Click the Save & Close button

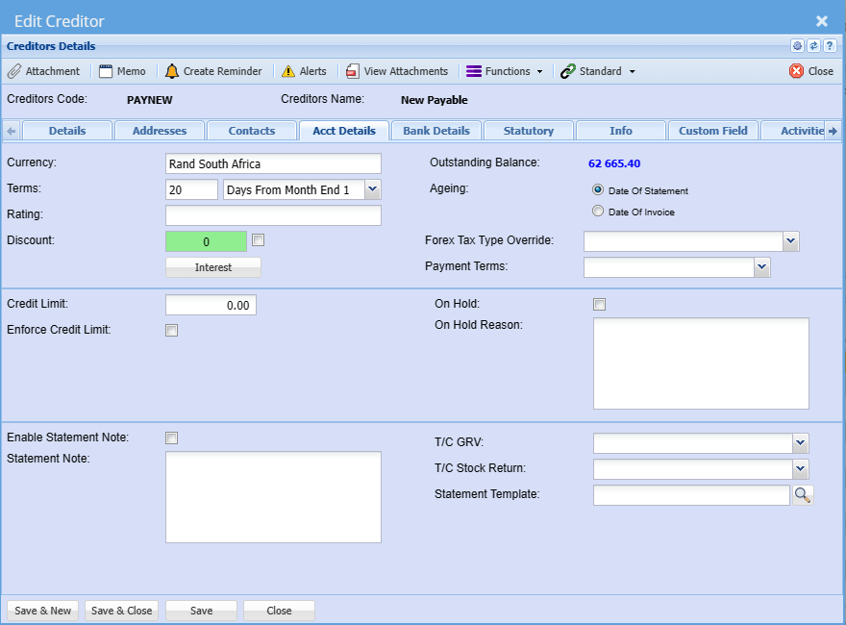point(121,611)
